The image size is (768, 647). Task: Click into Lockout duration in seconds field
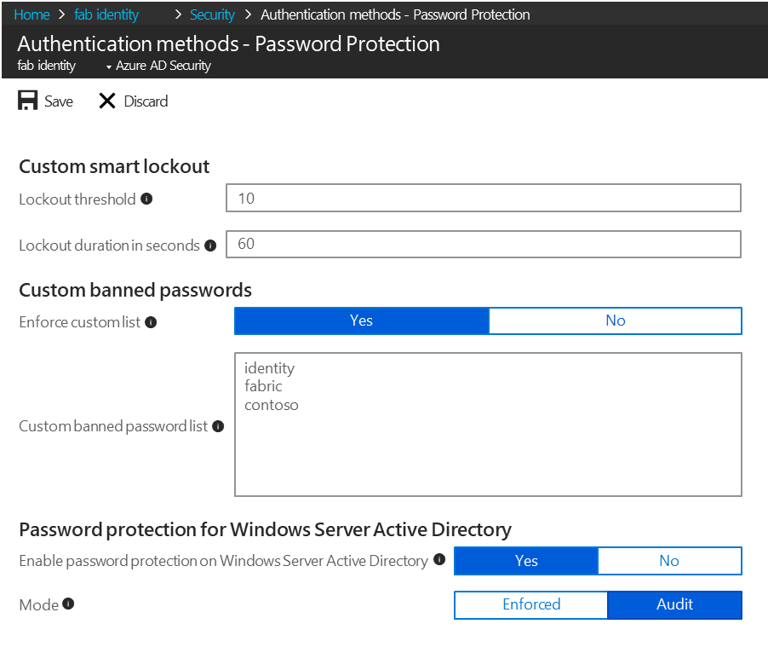484,245
